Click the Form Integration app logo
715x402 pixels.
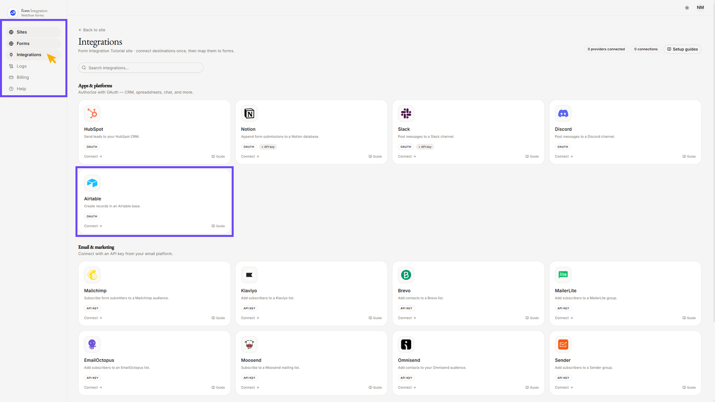pyautogui.click(x=13, y=13)
